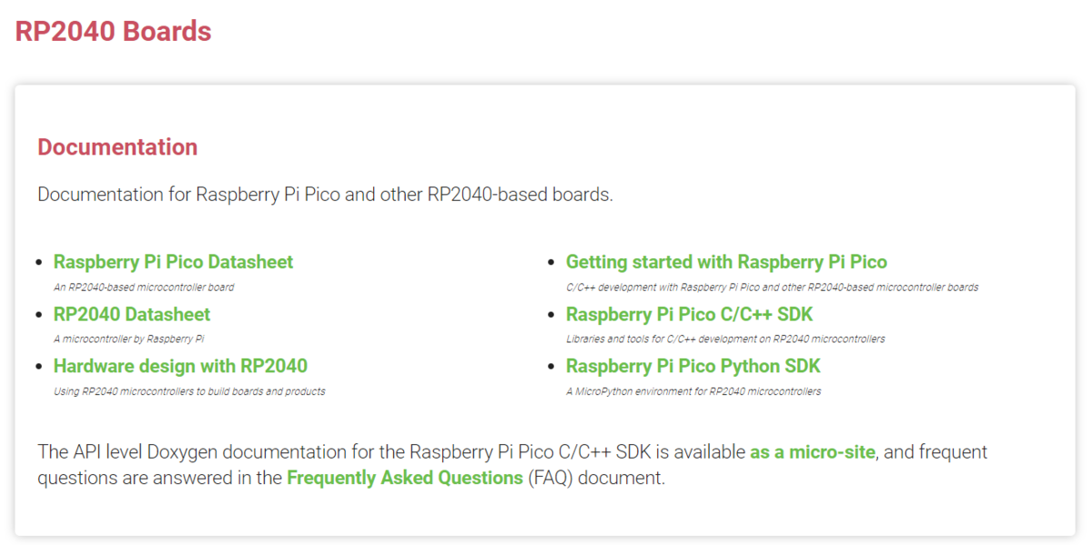Open the Raspberry Pi Pico C/C++ SDK link
The height and width of the screenshot is (545, 1092).
click(689, 314)
